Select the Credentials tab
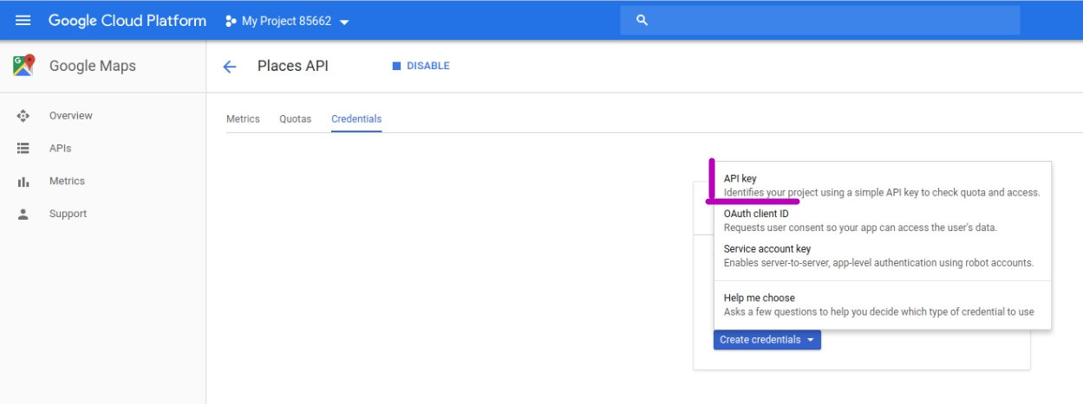The height and width of the screenshot is (404, 1083). [x=356, y=119]
